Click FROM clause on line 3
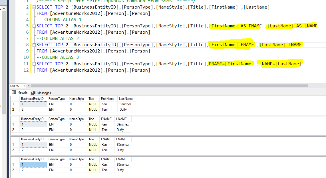Screen dimensions: 326x178 [93, 13]
